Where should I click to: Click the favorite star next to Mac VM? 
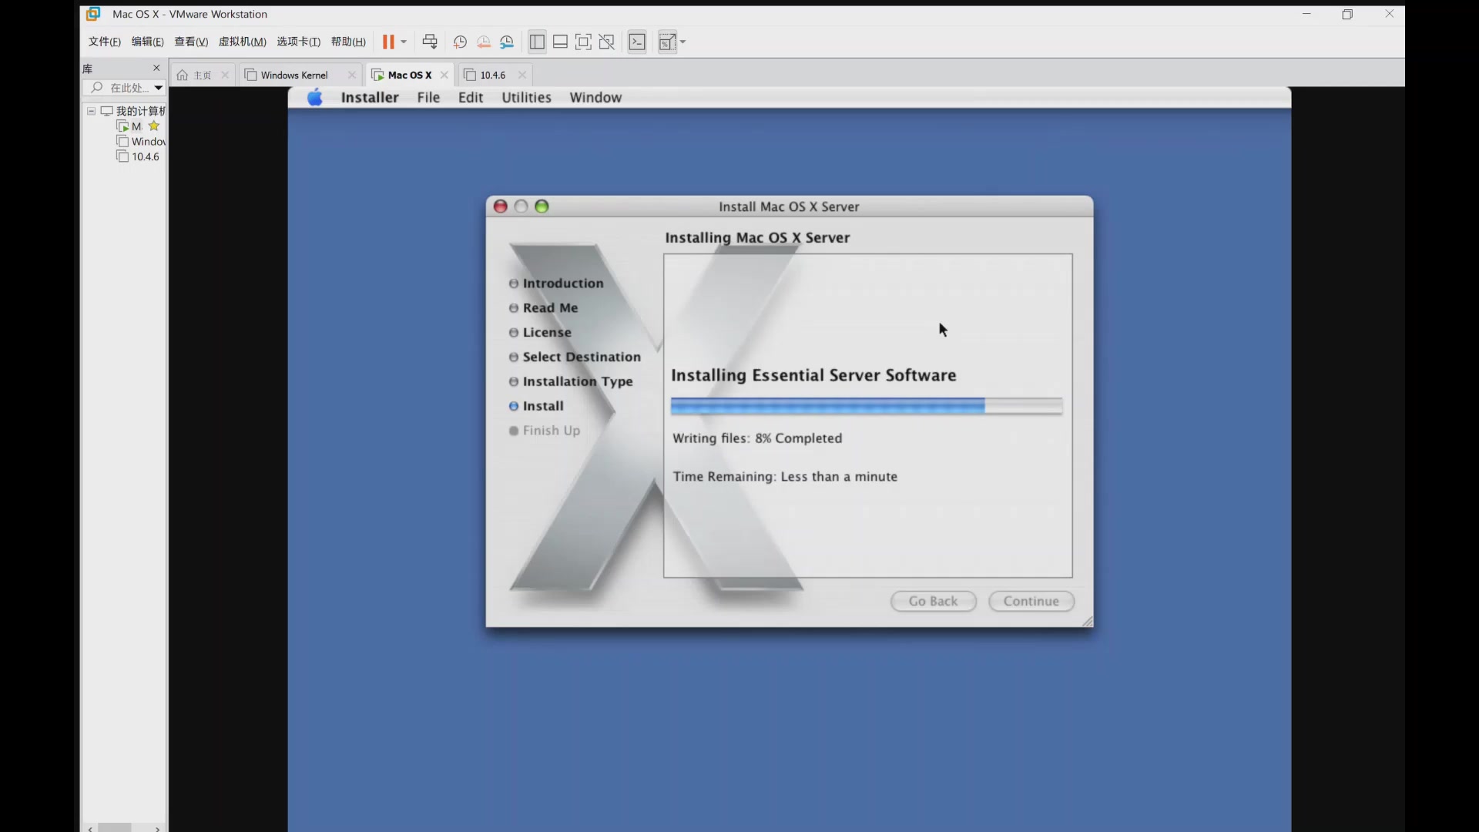[154, 126]
